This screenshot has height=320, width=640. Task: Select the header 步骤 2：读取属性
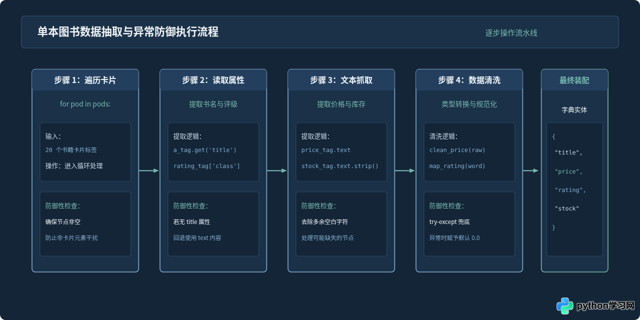pyautogui.click(x=213, y=80)
